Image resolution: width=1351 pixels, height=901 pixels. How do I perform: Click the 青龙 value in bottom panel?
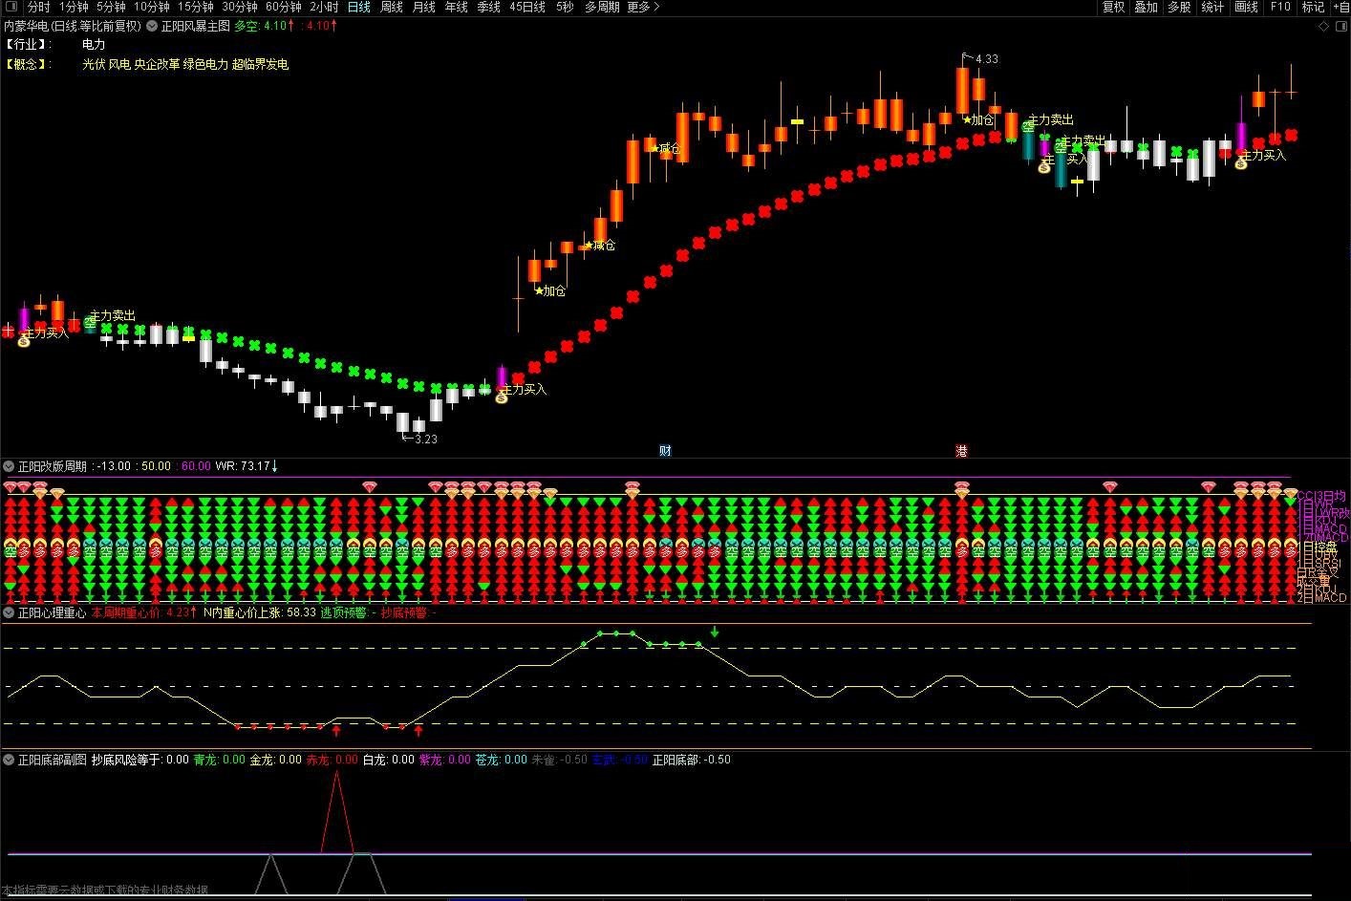click(220, 760)
